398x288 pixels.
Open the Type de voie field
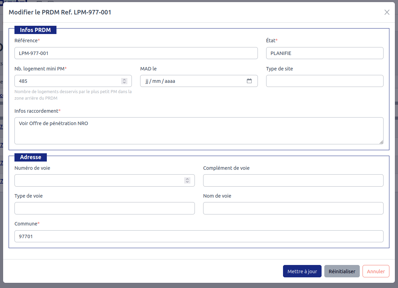pos(104,208)
